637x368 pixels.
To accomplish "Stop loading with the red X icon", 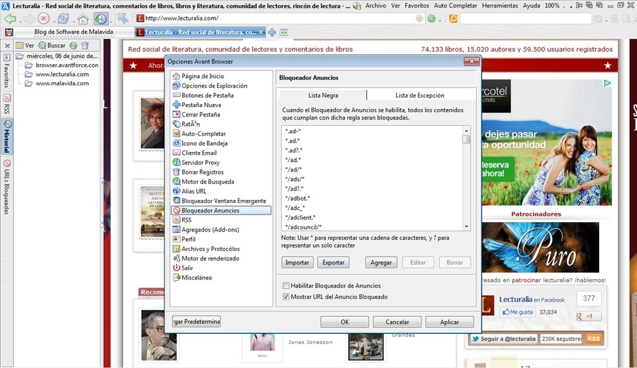I will tap(44, 19).
